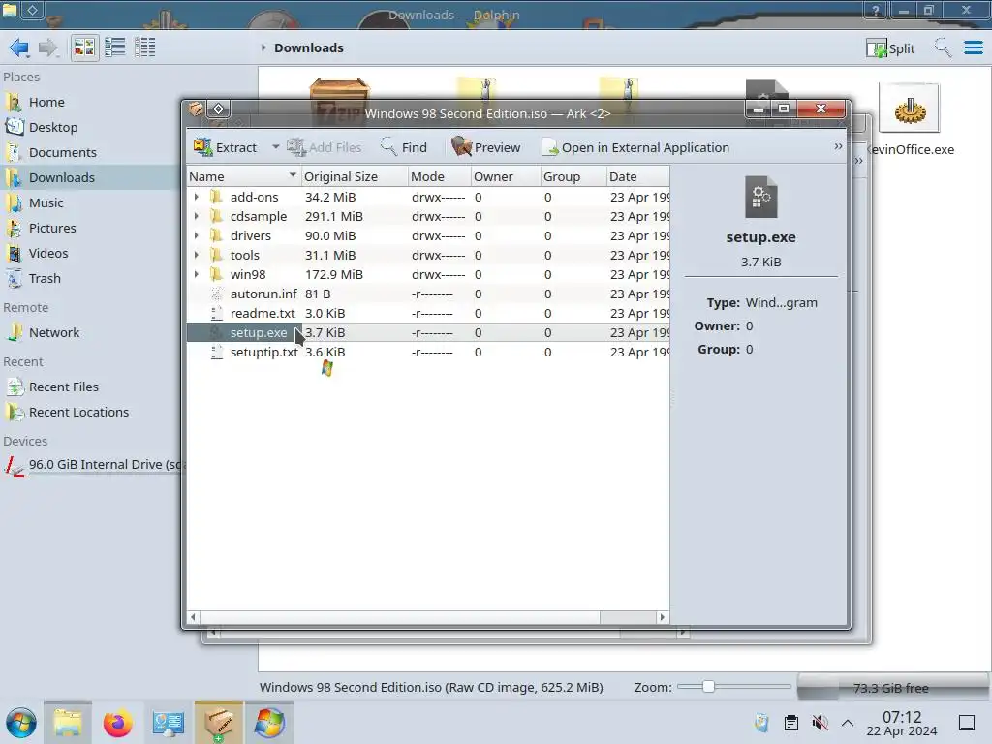Click Ark list scroll left arrow
The image size is (992, 744).
pos(193,617)
